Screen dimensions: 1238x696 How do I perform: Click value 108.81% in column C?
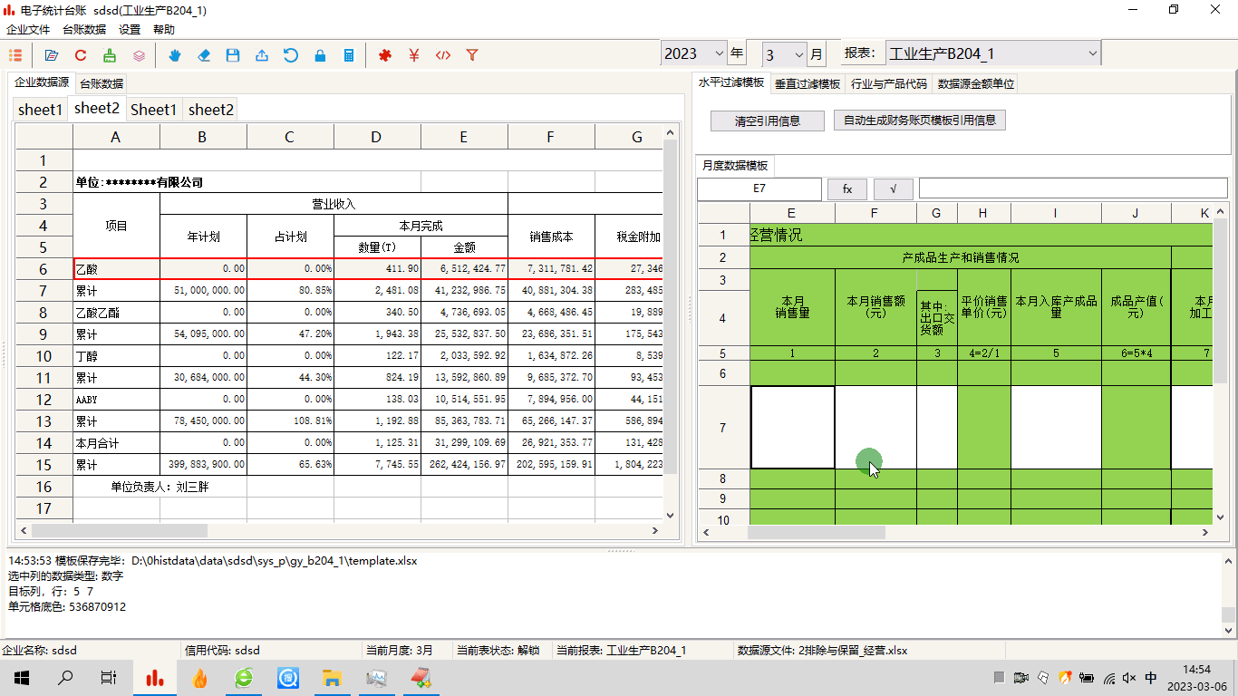point(290,421)
